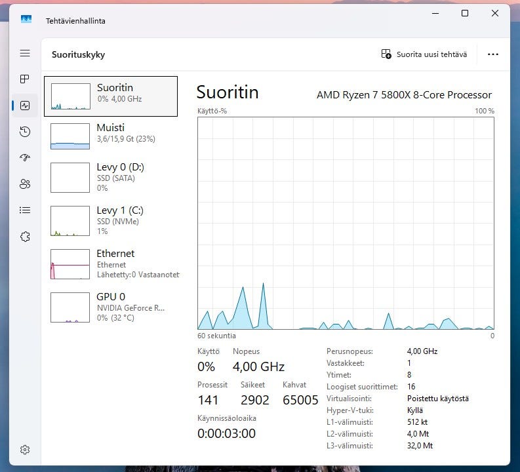Image resolution: width=520 pixels, height=472 pixels.
Task: Switch to the Users page icon
Action: coord(25,184)
